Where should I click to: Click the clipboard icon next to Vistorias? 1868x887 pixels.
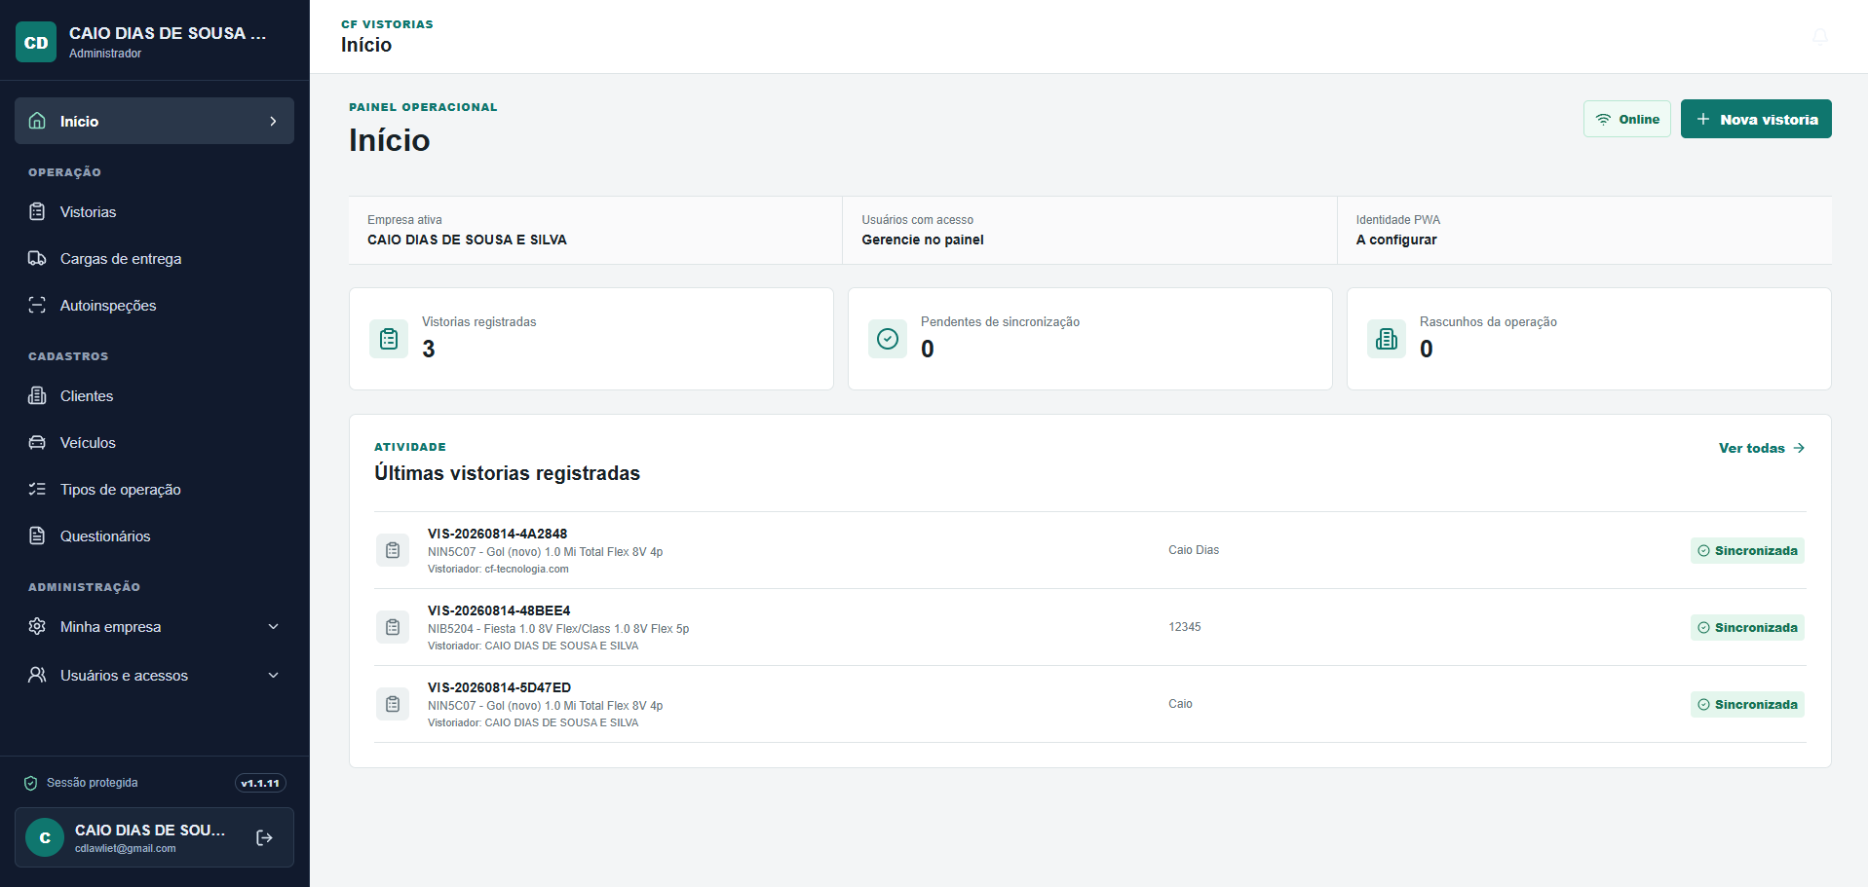tap(37, 211)
